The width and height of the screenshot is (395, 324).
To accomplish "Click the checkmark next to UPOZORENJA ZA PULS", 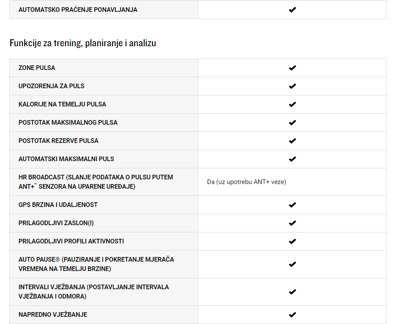I will click(292, 86).
